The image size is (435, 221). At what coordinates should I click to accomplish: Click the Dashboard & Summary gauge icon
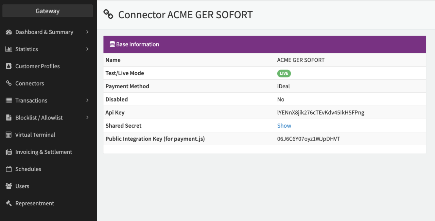(9, 32)
